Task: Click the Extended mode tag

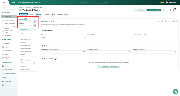Action: 38,15
